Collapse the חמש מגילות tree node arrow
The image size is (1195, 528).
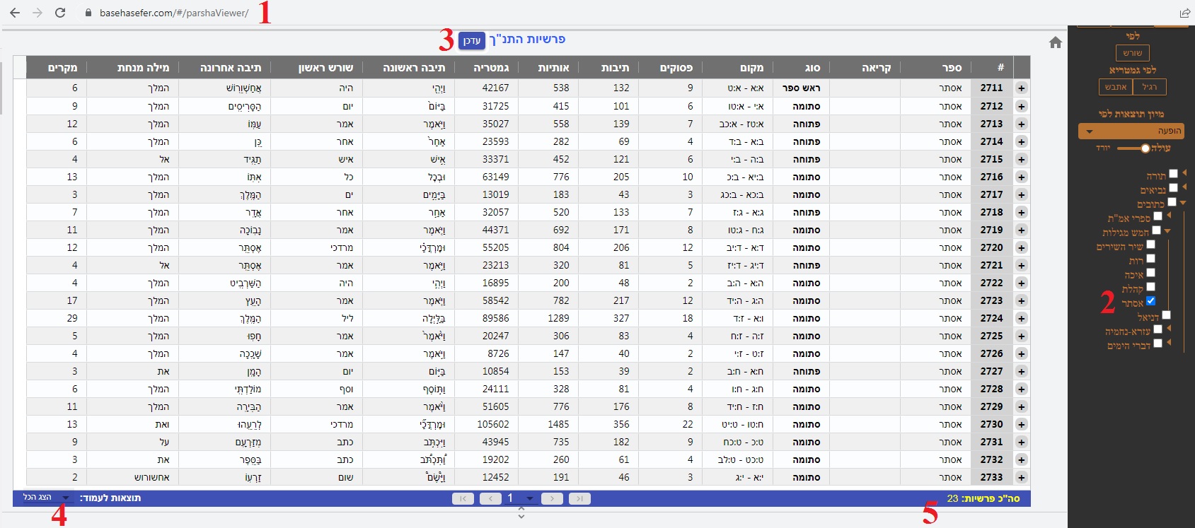click(x=1167, y=231)
